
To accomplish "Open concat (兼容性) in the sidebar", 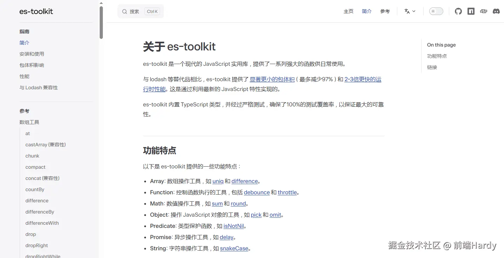I will pyautogui.click(x=42, y=178).
